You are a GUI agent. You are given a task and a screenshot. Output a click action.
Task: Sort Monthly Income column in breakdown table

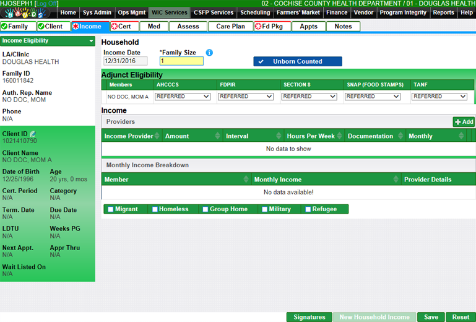pyautogui.click(x=396, y=180)
